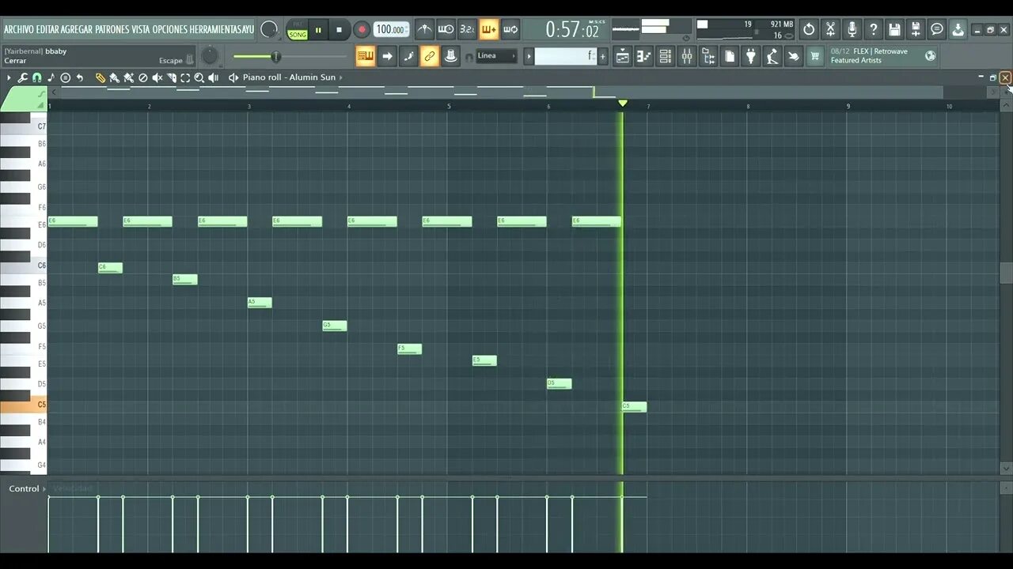This screenshot has height=569, width=1013.
Task: Adjust the master pitch knob
Action: tap(210, 56)
